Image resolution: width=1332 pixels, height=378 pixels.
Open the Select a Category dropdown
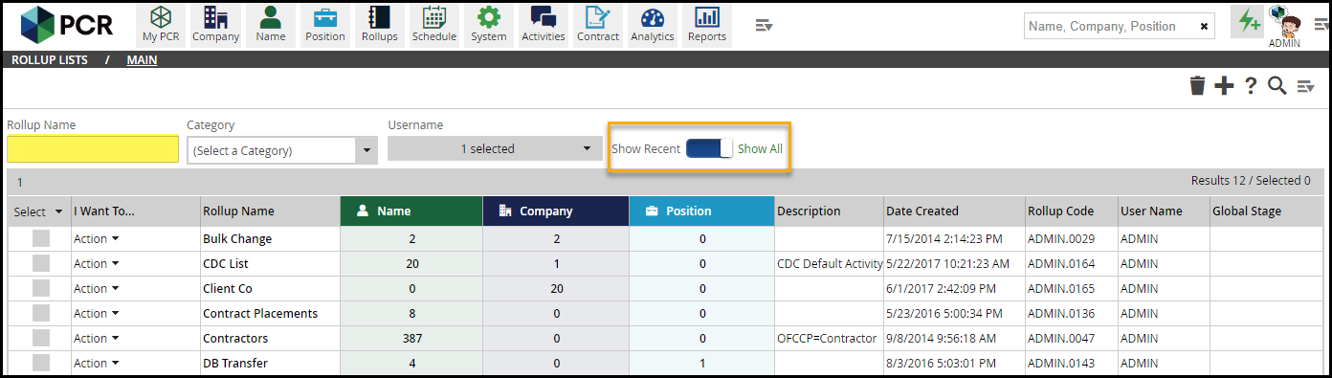[x=282, y=150]
